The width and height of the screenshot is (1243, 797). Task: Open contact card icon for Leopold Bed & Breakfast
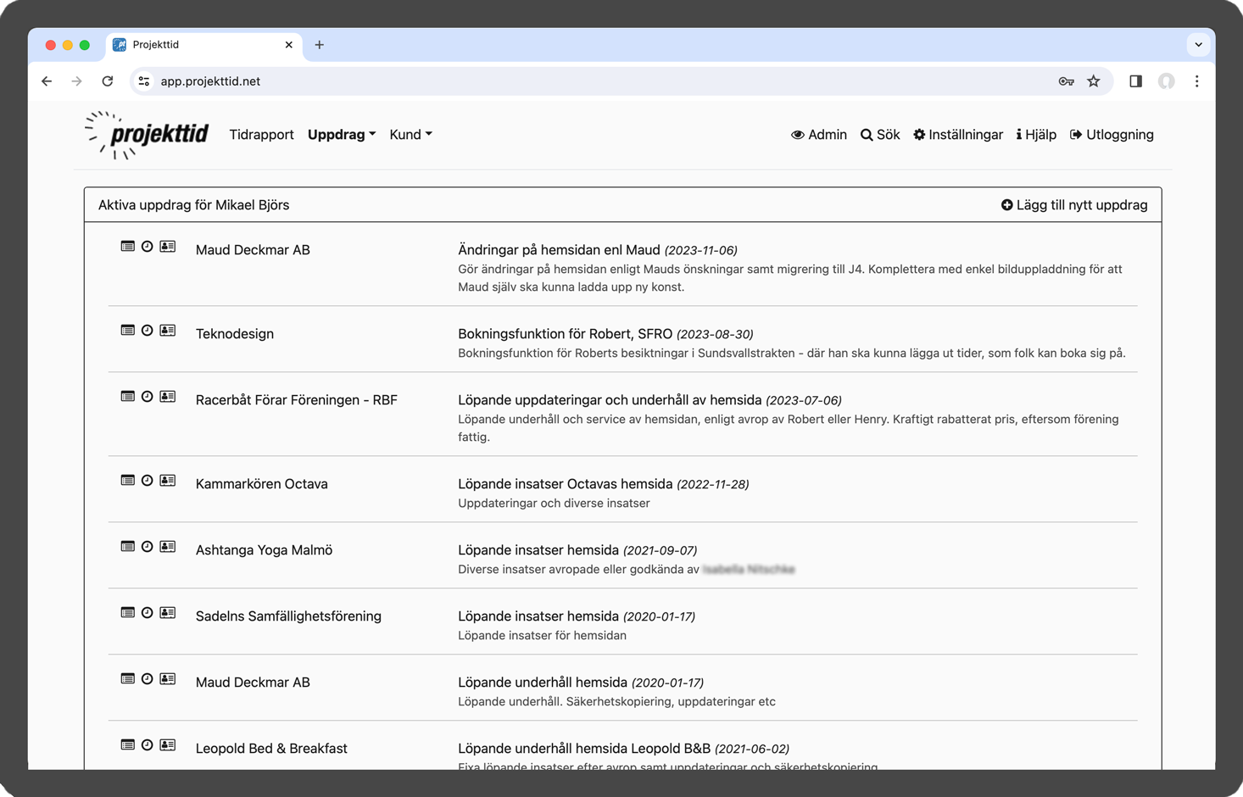pyautogui.click(x=168, y=745)
